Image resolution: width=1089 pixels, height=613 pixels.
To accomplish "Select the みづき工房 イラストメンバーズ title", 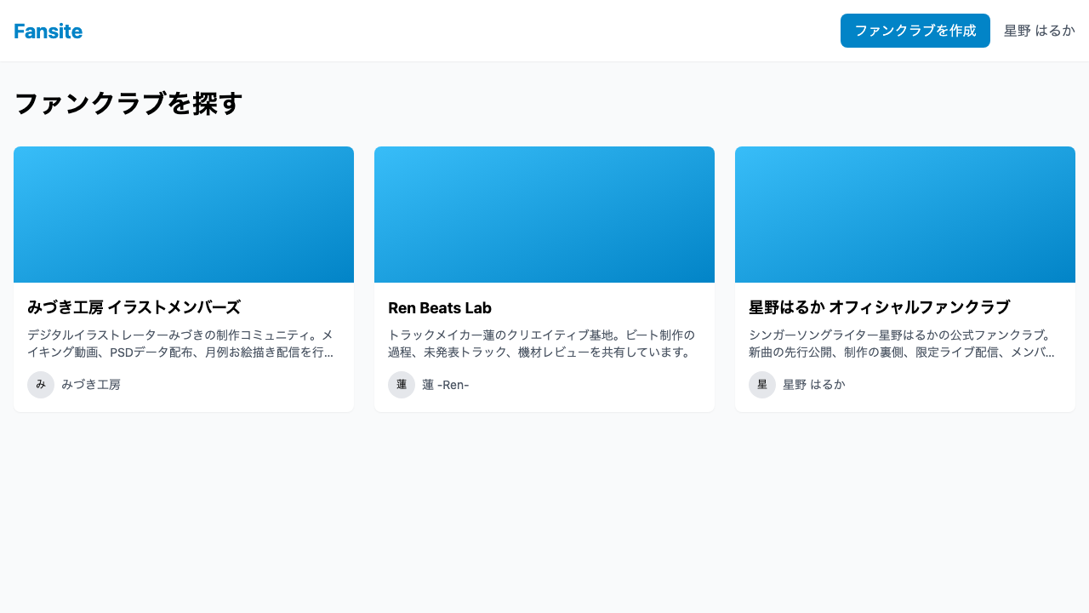I will pyautogui.click(x=134, y=307).
